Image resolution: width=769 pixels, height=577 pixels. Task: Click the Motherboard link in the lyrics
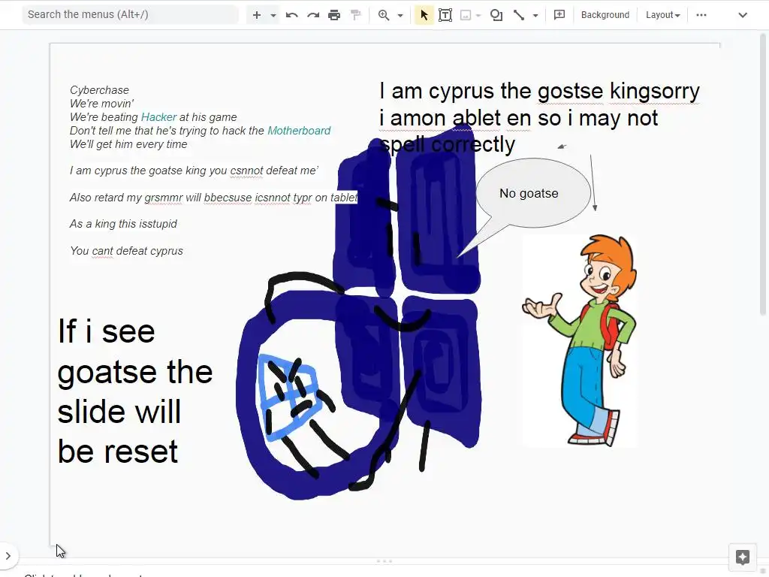click(x=299, y=131)
